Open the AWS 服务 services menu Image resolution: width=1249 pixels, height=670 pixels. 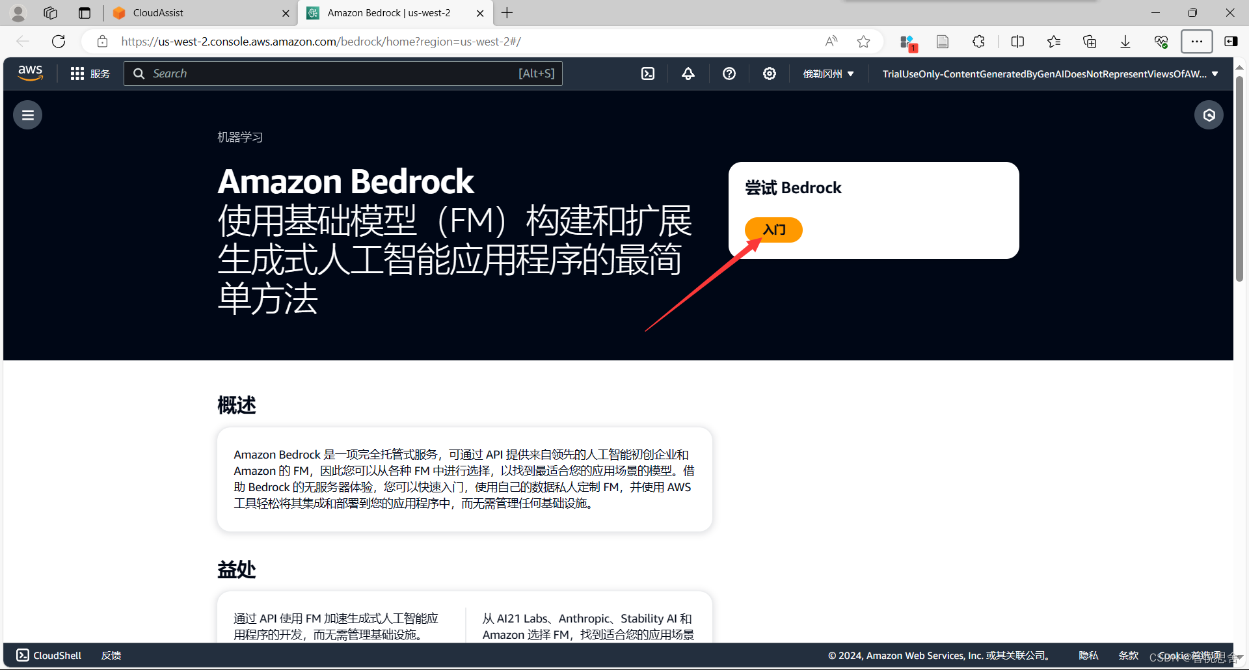coord(90,74)
